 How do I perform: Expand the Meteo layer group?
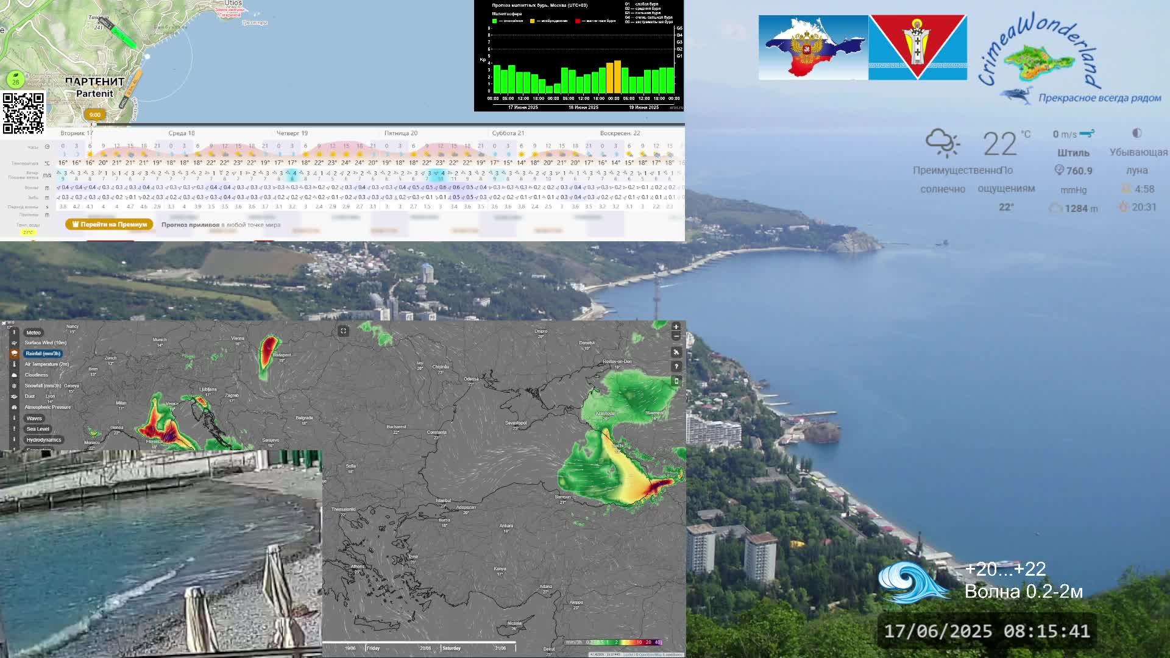pyautogui.click(x=34, y=333)
